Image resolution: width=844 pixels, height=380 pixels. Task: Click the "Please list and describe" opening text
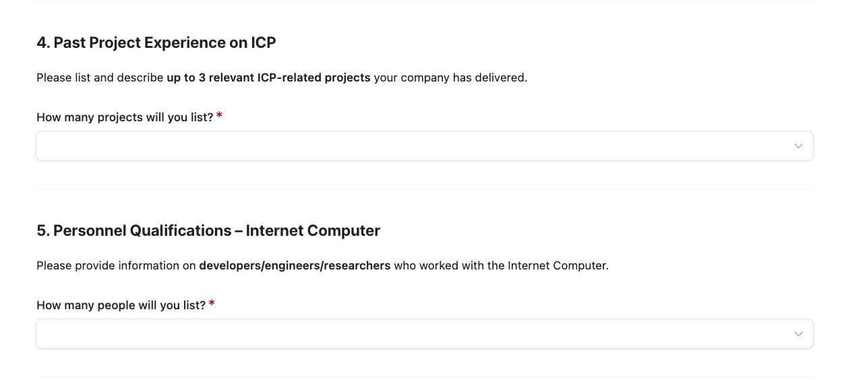(x=100, y=77)
